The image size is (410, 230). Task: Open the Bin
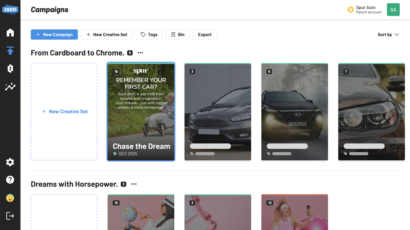click(178, 34)
